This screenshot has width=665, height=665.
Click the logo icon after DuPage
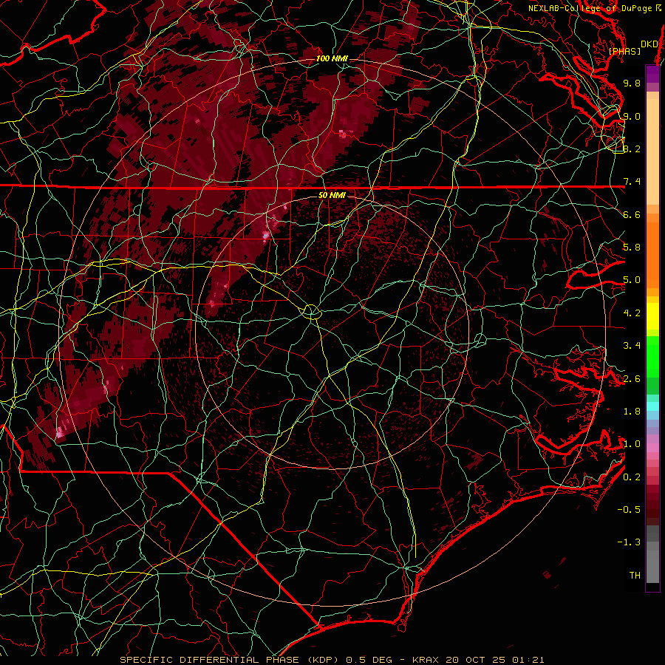658,8
